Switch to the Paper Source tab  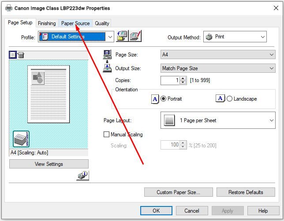75,23
